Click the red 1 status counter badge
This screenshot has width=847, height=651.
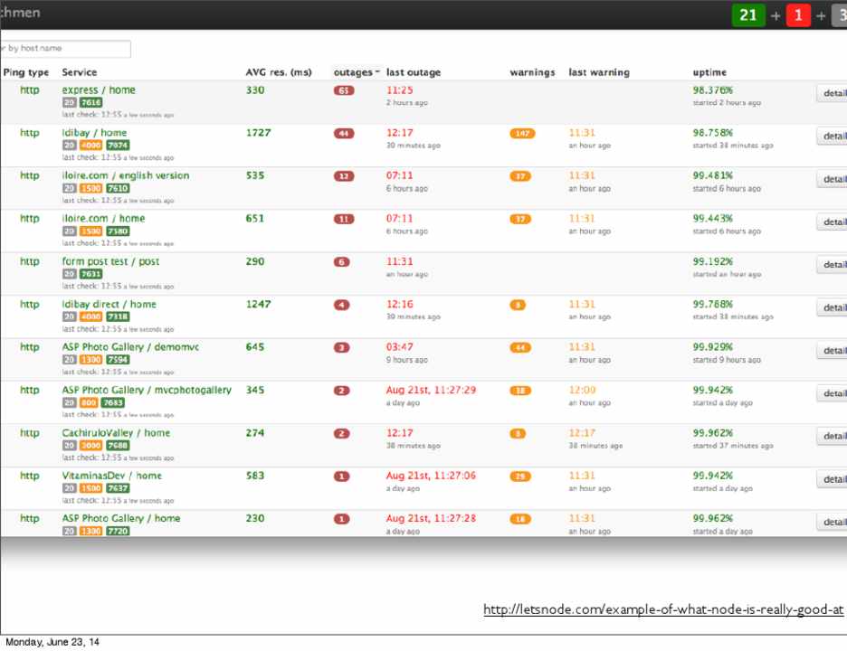797,14
